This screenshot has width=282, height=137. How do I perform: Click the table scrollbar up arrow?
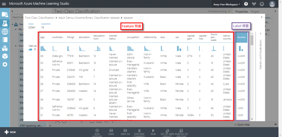tap(252, 33)
